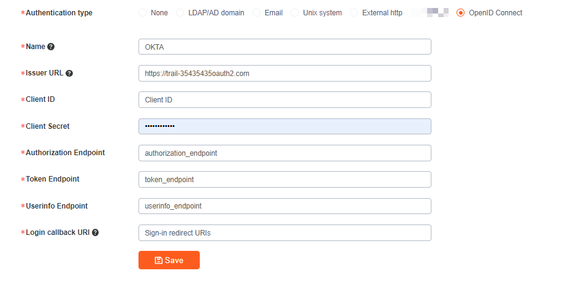565x303 pixels.
Task: Select External http authentication
Action: (x=354, y=13)
